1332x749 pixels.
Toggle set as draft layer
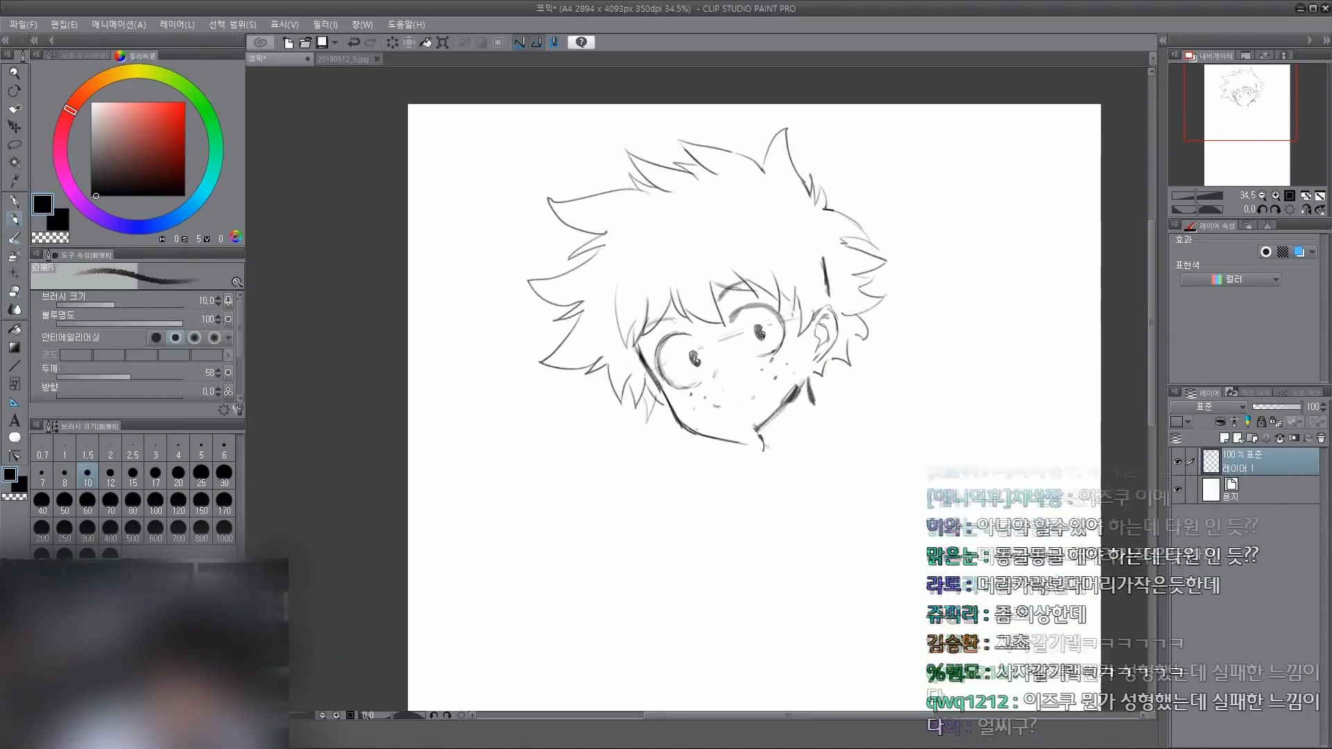coord(1247,421)
